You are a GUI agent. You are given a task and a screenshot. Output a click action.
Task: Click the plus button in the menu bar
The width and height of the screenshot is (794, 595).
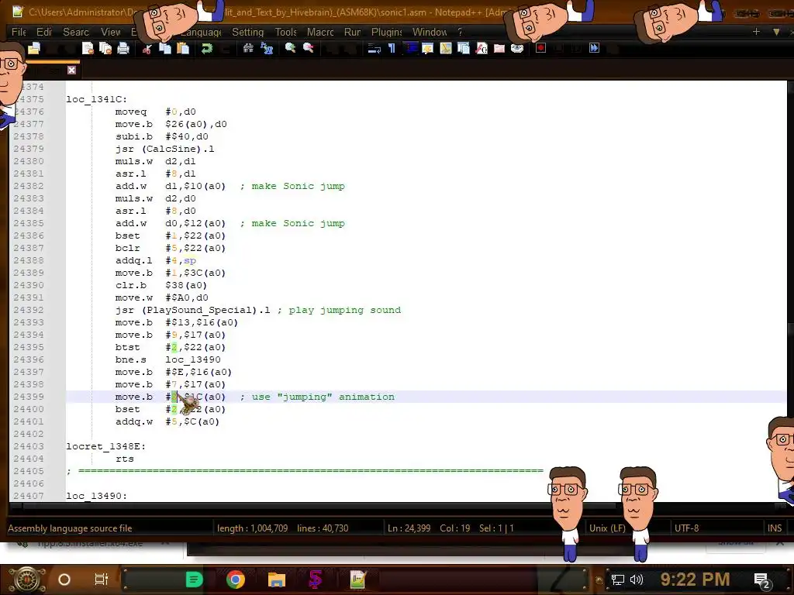756,31
